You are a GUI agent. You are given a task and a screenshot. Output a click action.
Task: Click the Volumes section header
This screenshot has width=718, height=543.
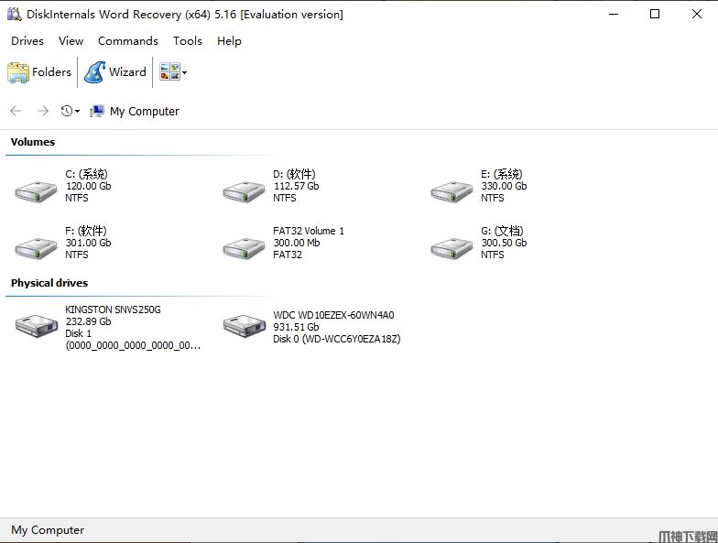[33, 142]
